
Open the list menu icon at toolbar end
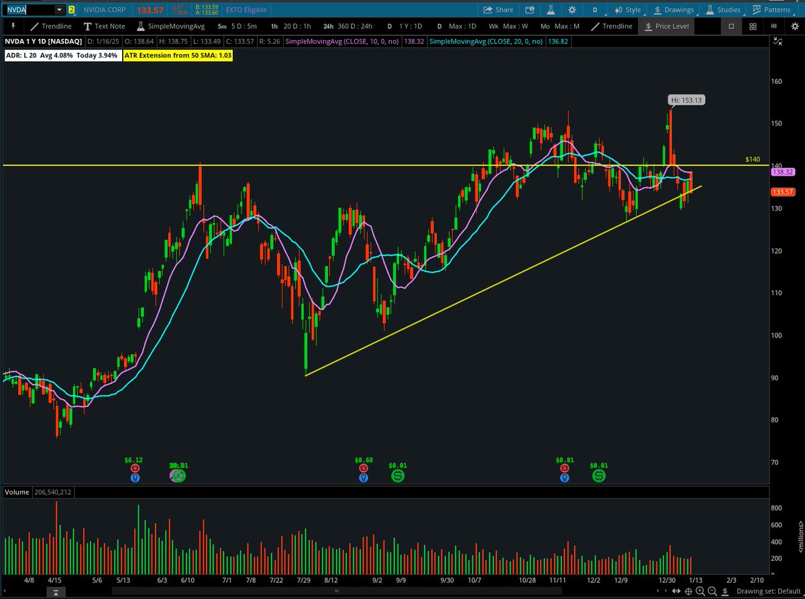coord(794,27)
